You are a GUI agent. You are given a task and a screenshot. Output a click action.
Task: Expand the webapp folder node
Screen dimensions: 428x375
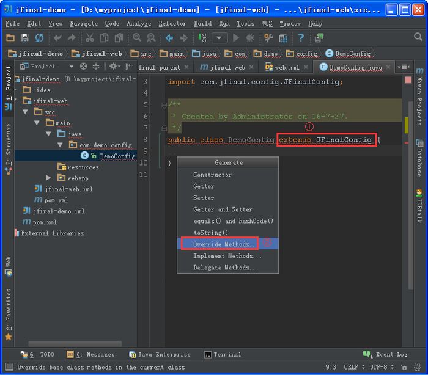pyautogui.click(x=48, y=178)
